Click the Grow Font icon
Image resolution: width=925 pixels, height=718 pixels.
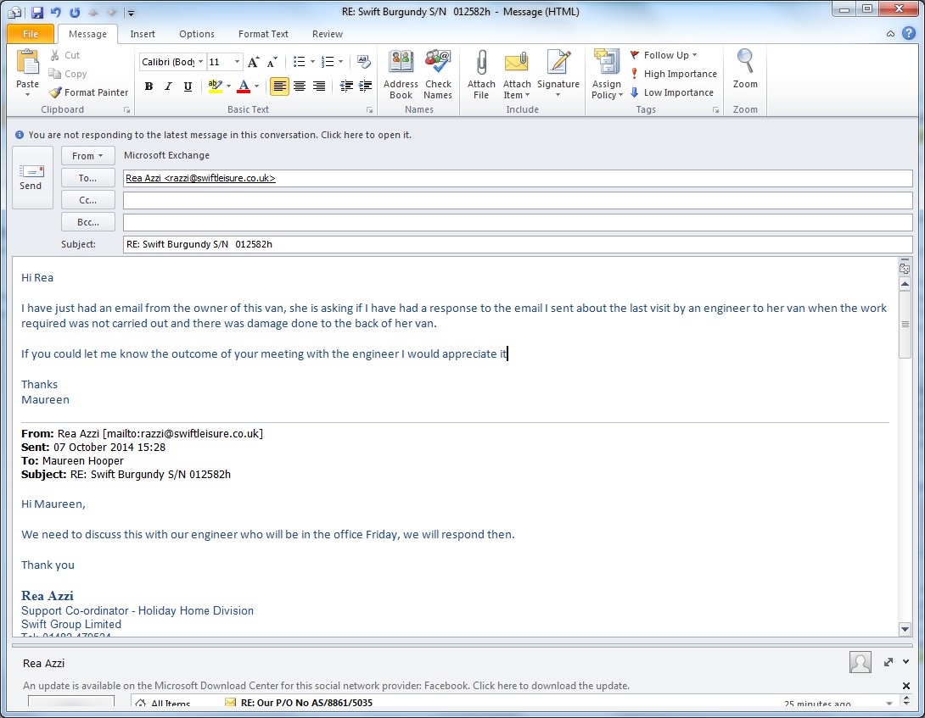click(x=253, y=62)
